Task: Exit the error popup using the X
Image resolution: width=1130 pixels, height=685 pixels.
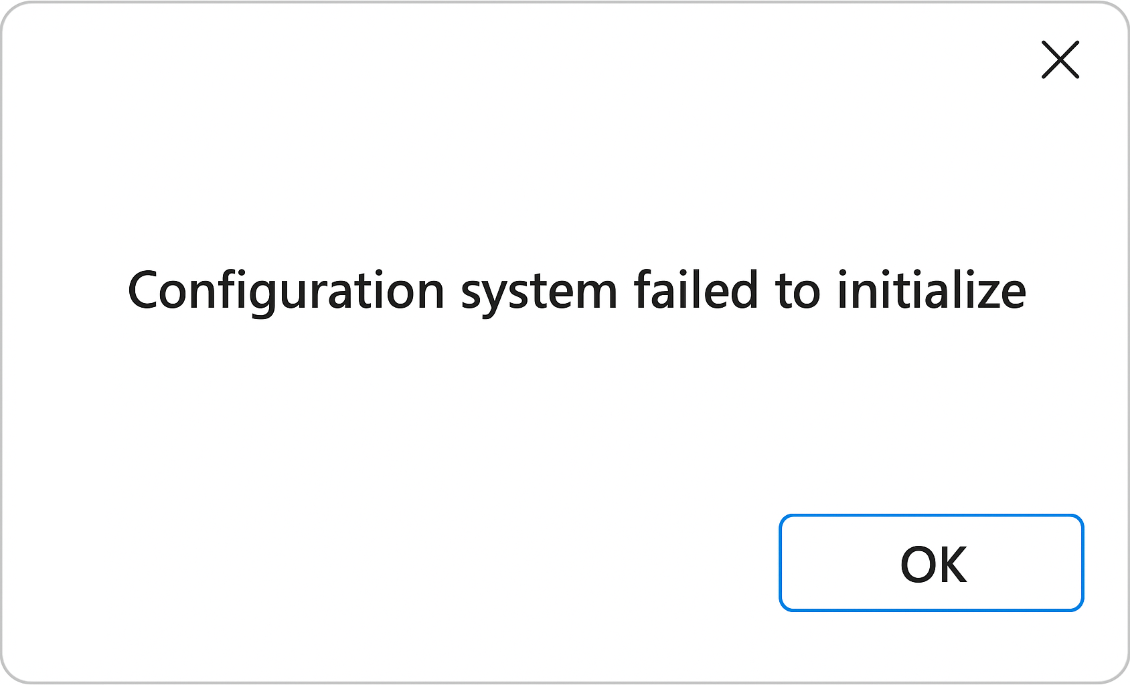Action: (1060, 60)
